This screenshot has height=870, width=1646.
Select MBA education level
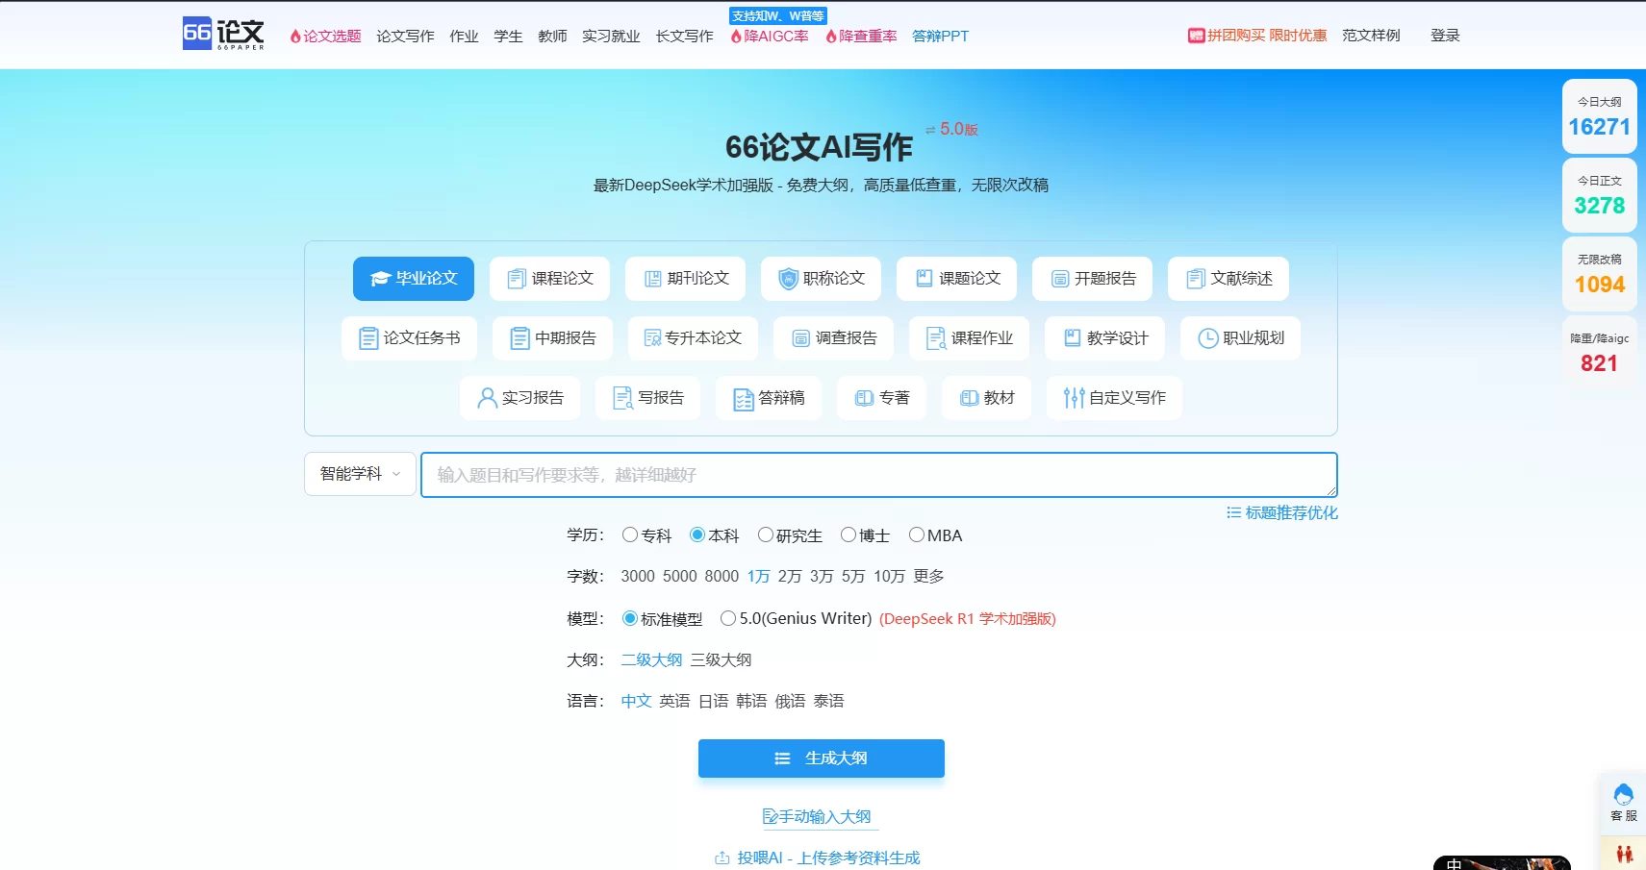935,535
